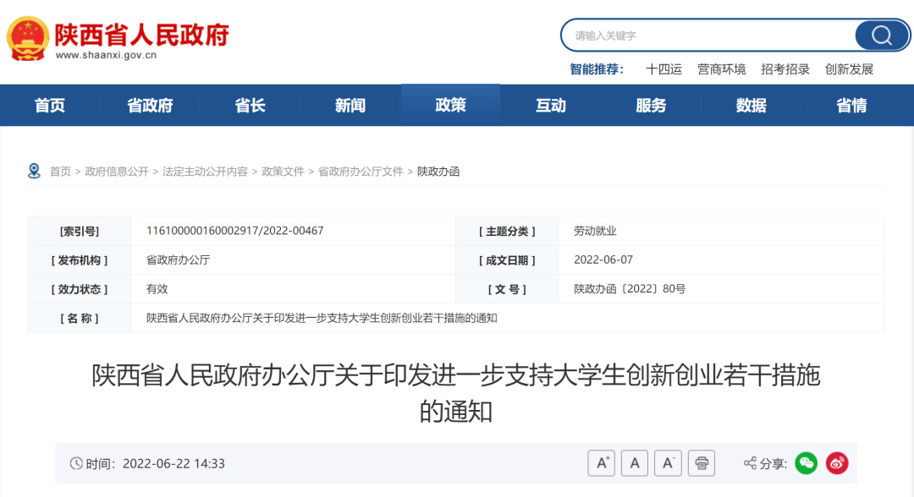Image resolution: width=914 pixels, height=497 pixels.
Task: Open search by clicking the magnifier icon
Action: click(x=880, y=35)
